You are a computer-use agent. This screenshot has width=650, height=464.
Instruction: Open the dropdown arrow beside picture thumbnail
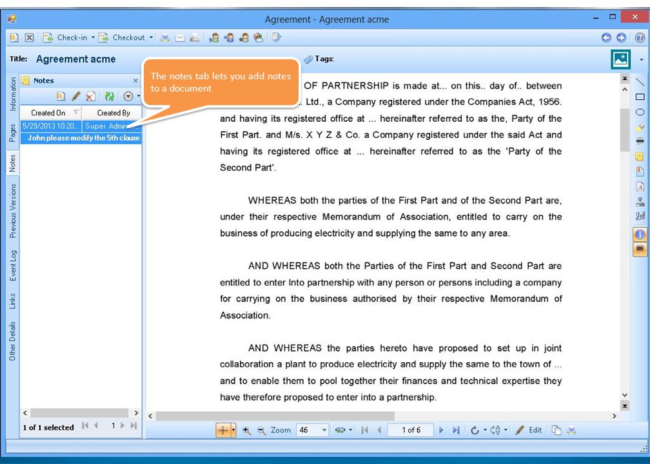(641, 59)
